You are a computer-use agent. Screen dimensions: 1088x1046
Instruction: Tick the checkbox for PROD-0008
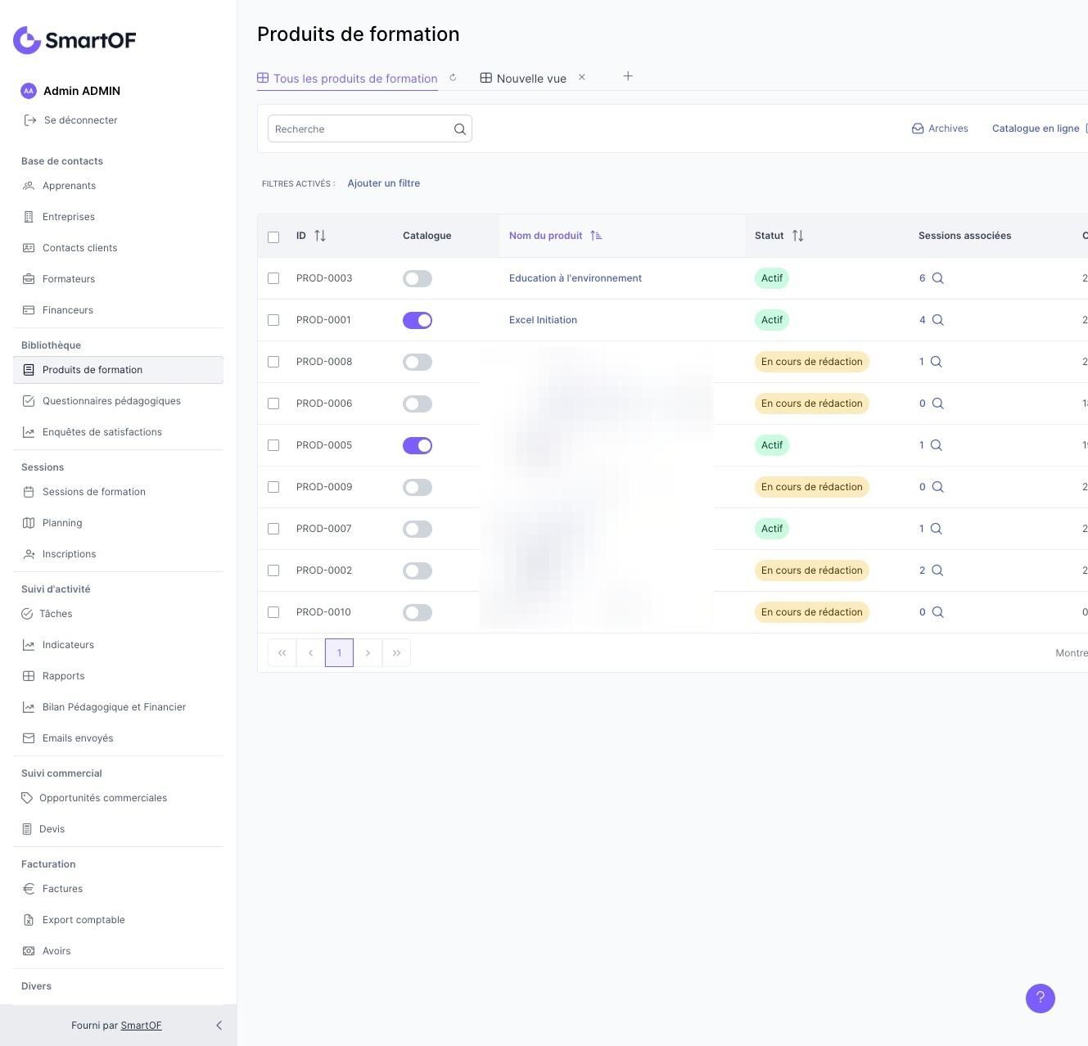pos(273,362)
